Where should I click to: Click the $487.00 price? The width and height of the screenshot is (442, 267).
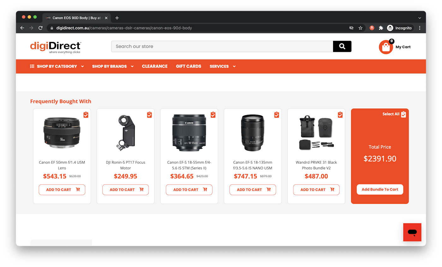[x=316, y=176]
